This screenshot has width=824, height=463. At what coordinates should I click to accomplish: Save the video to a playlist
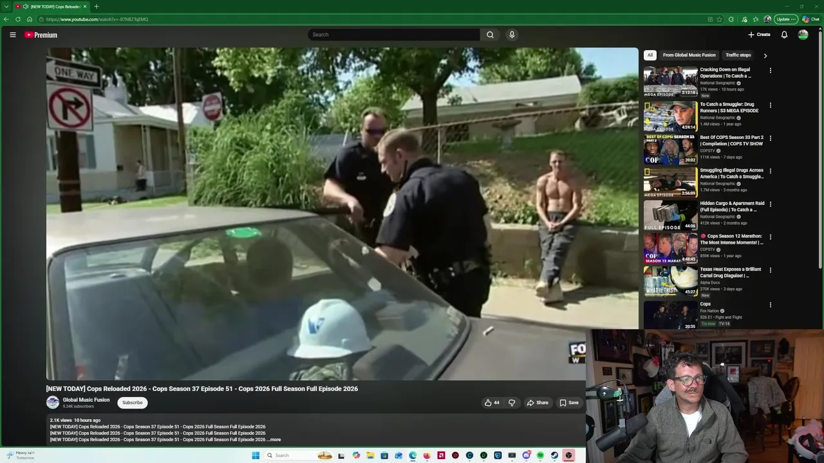point(568,403)
